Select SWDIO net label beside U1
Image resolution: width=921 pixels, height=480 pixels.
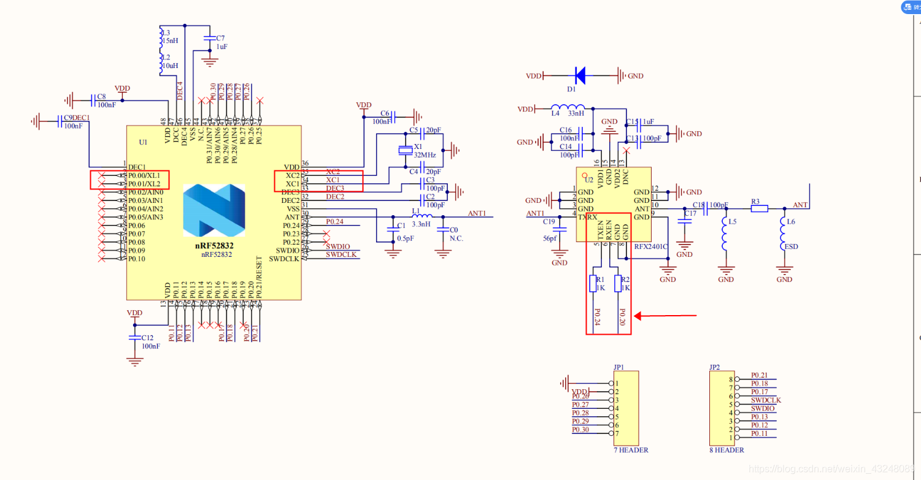pyautogui.click(x=337, y=247)
